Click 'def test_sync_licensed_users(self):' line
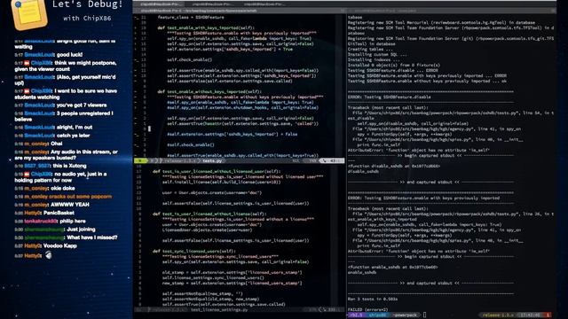Viewport: 568px width, 319px height. click(194, 251)
